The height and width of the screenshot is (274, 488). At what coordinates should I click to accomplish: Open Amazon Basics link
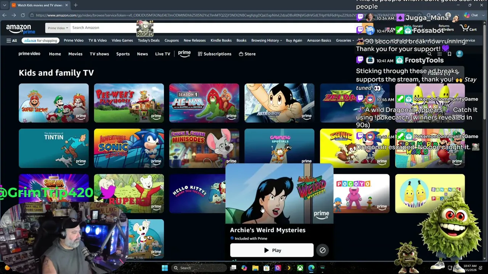coord(319,40)
